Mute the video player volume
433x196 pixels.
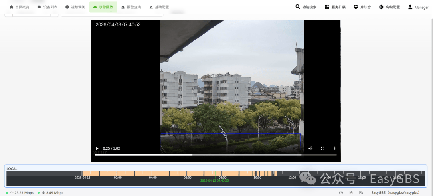pos(310,148)
